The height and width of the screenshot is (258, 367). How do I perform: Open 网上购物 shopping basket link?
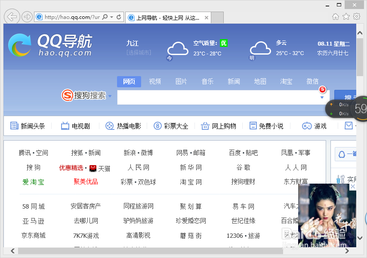pyautogui.click(x=219, y=126)
